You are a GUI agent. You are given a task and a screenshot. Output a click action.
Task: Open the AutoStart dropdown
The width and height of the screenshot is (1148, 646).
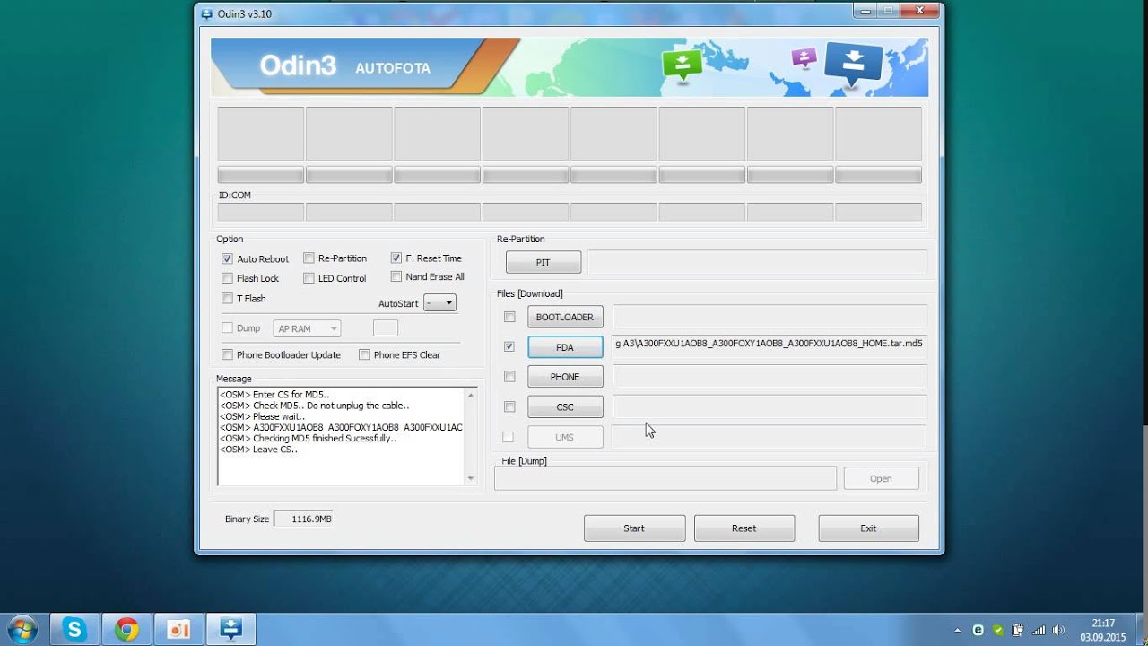[x=439, y=303]
